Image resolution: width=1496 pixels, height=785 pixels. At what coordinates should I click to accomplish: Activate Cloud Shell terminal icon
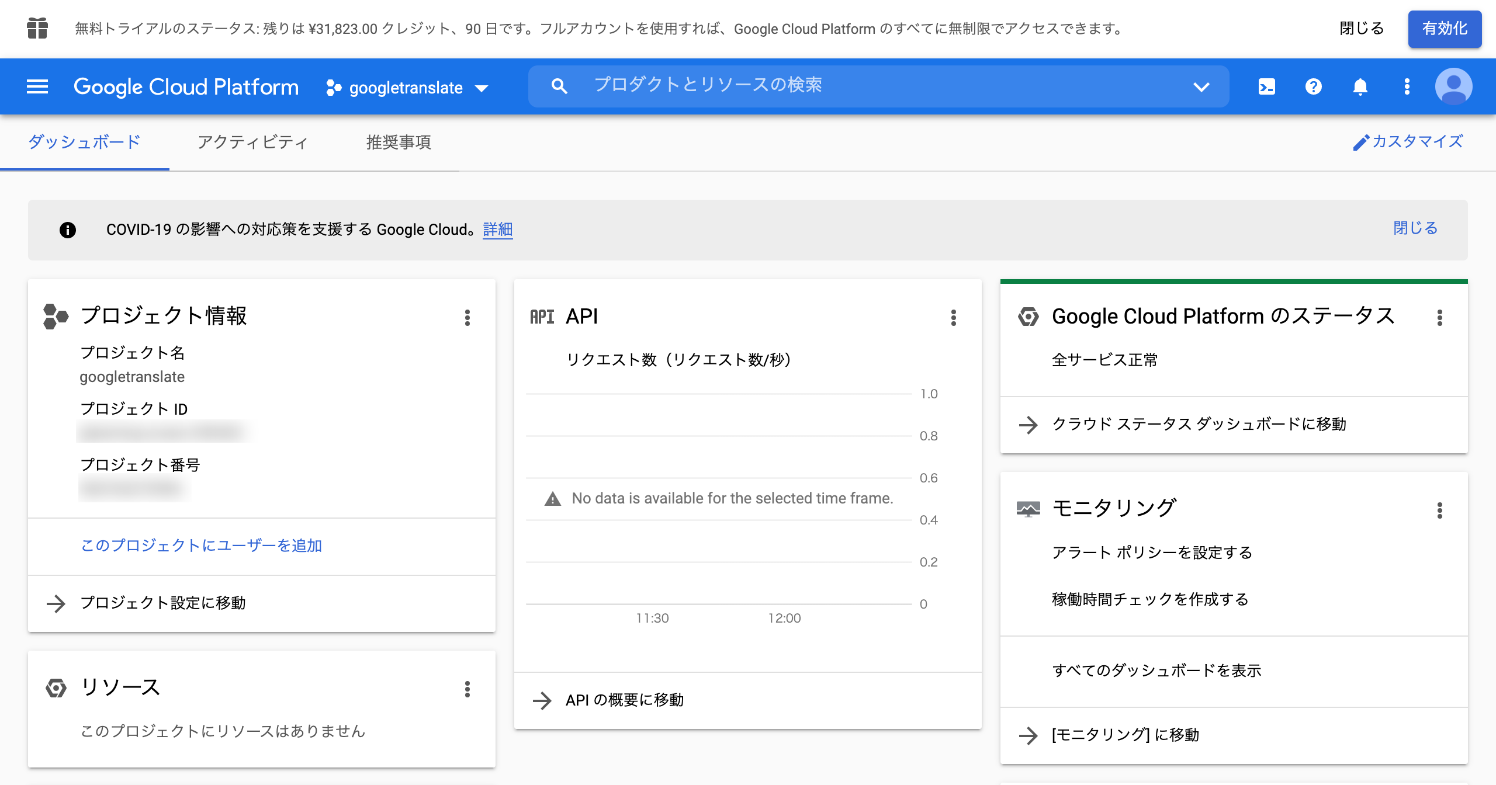click(1266, 87)
